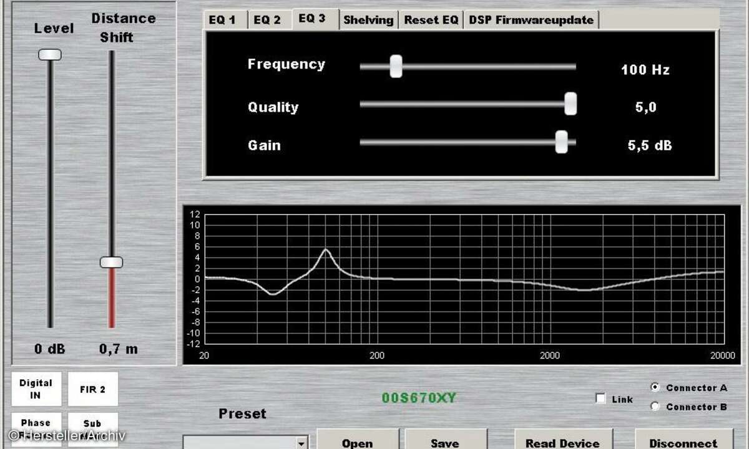The image size is (749, 449).
Task: Click the Distance Shift slider handle
Action: point(111,263)
